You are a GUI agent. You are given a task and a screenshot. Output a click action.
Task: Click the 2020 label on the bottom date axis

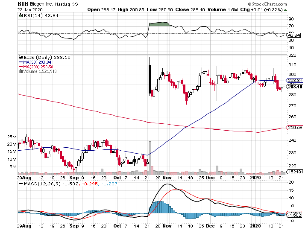(x=256, y=177)
